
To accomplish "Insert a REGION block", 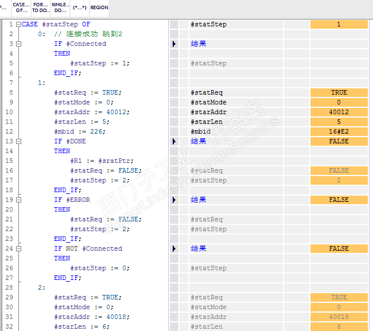I will click(x=99, y=7).
